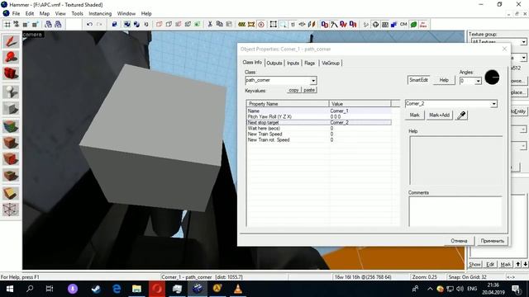Click the keyvalues paste button
Screen dimensions: 529x297
(309, 90)
